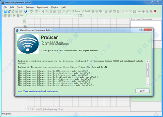The image size is (163, 117).
Task: Click the Parse toolbar button
Action: point(76,11)
